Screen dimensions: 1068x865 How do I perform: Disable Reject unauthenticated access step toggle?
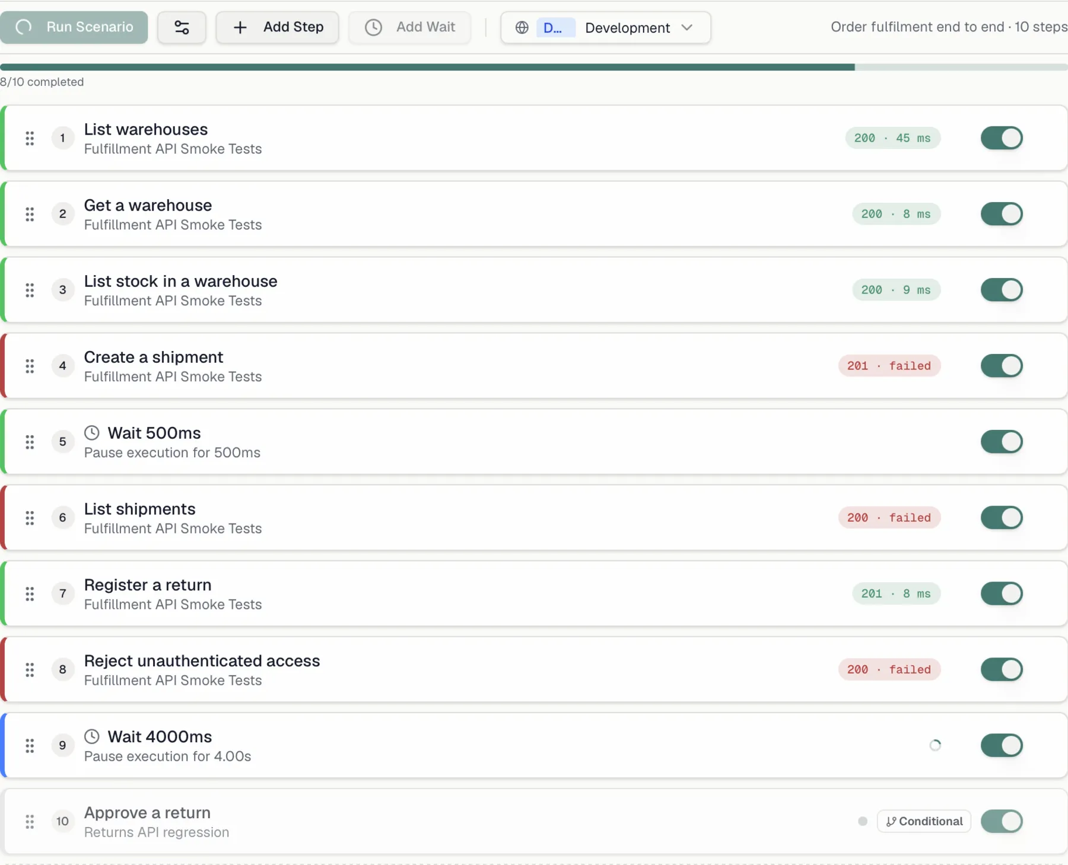tap(1002, 669)
